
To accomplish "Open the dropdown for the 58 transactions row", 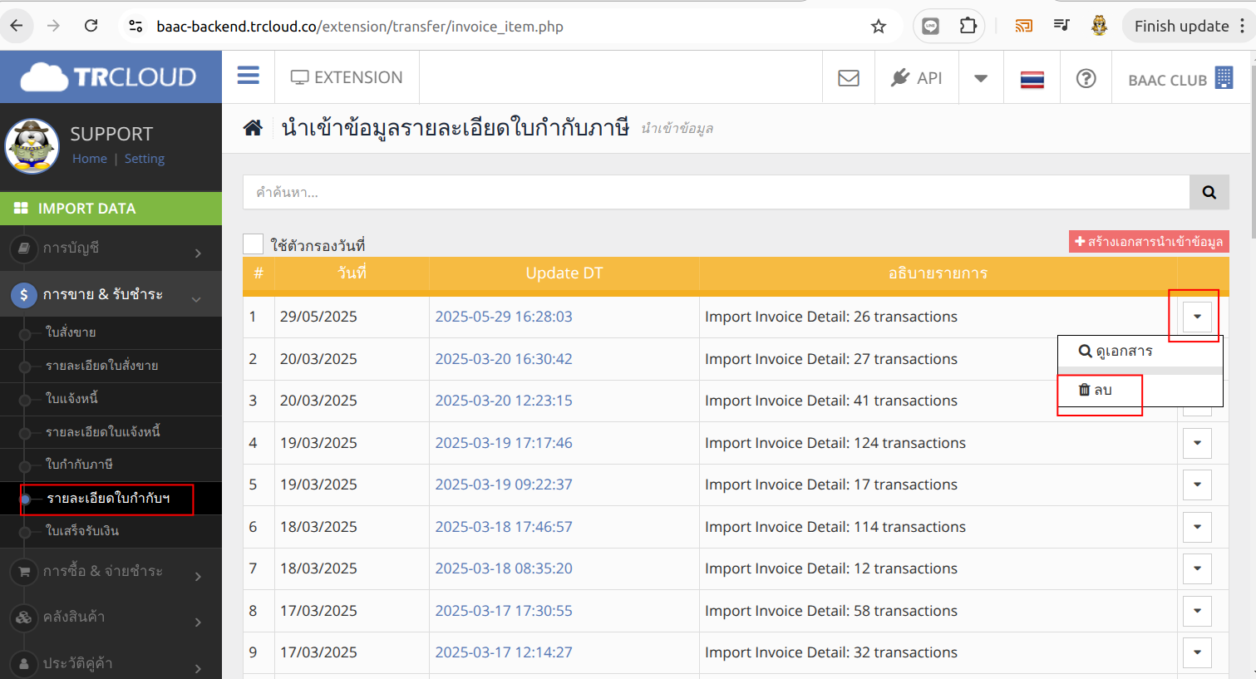I will point(1197,611).
